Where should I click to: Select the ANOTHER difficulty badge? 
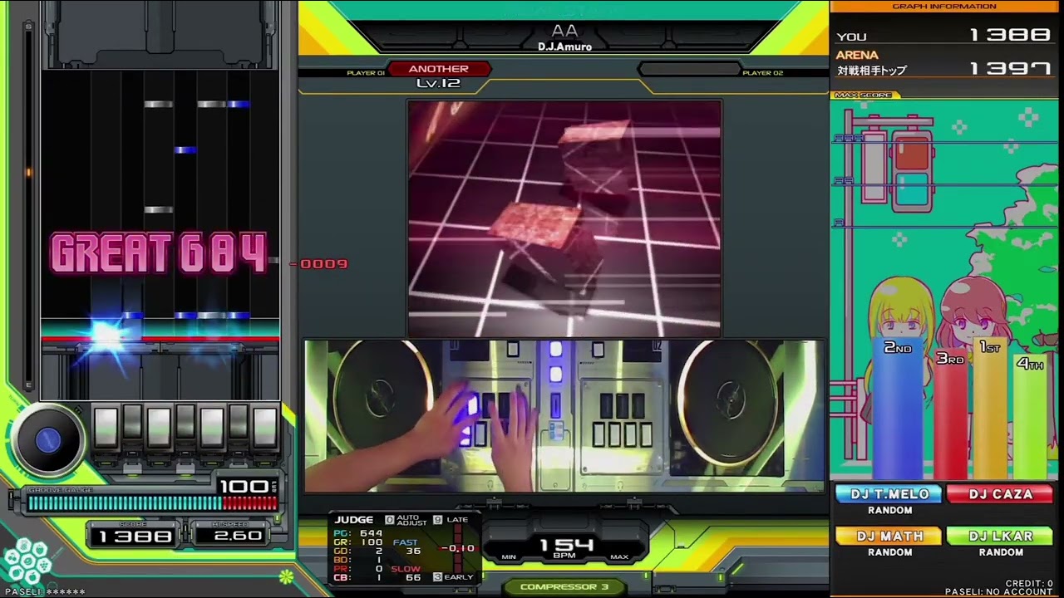click(438, 69)
